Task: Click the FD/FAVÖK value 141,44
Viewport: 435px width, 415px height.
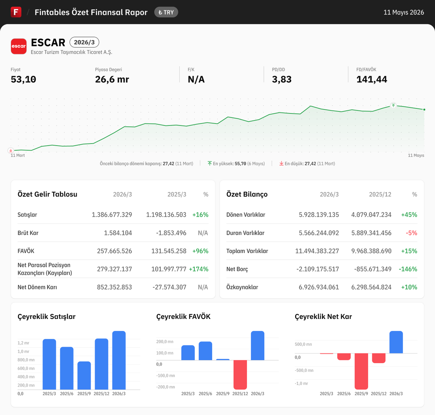Action: pyautogui.click(x=372, y=79)
